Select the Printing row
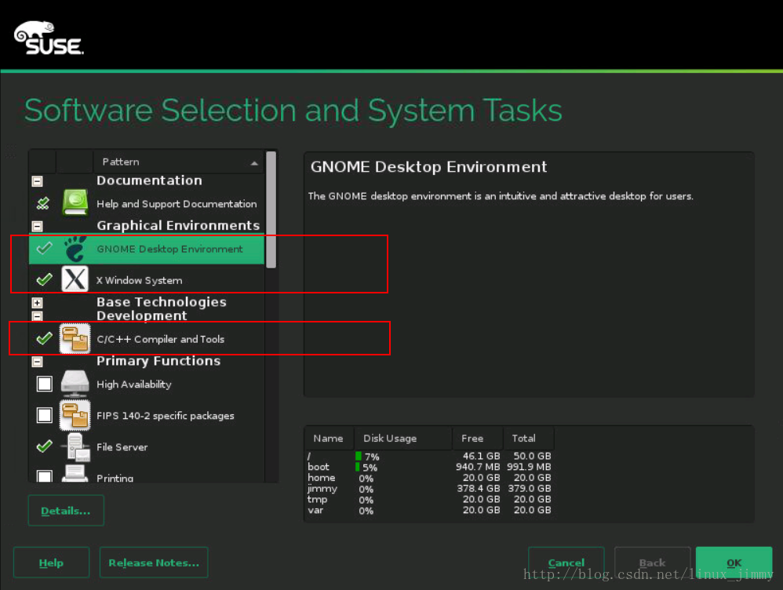The width and height of the screenshot is (783, 590). pyautogui.click(x=147, y=474)
